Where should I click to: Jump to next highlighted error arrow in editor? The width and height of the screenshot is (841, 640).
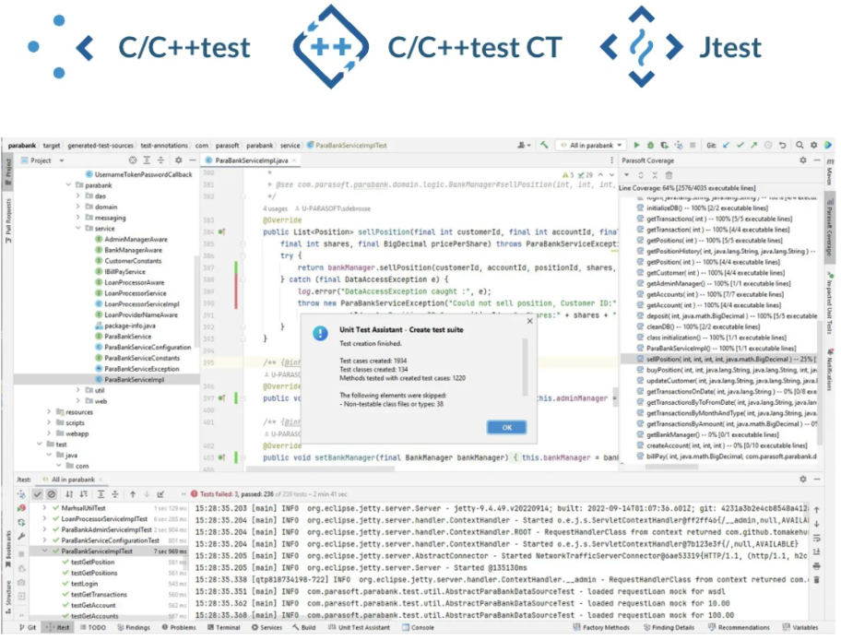click(612, 175)
